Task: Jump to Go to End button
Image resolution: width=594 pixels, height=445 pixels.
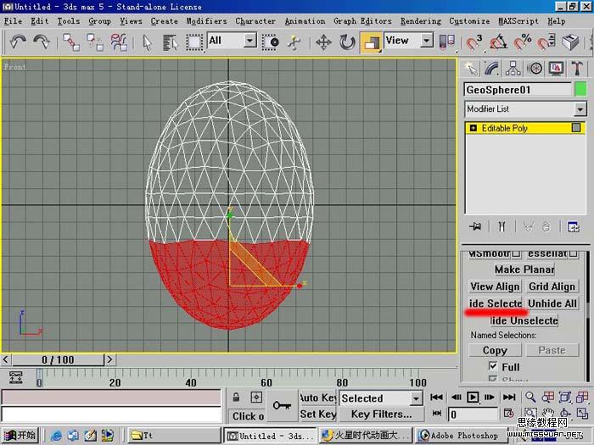Action: (x=509, y=398)
